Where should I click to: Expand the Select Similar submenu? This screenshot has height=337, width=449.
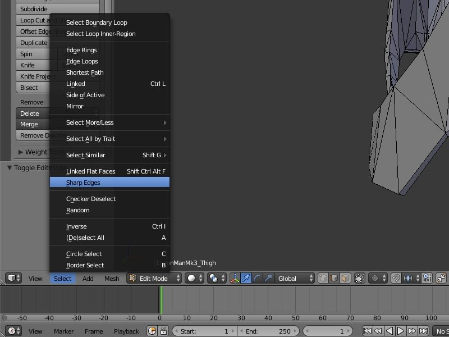pos(109,155)
